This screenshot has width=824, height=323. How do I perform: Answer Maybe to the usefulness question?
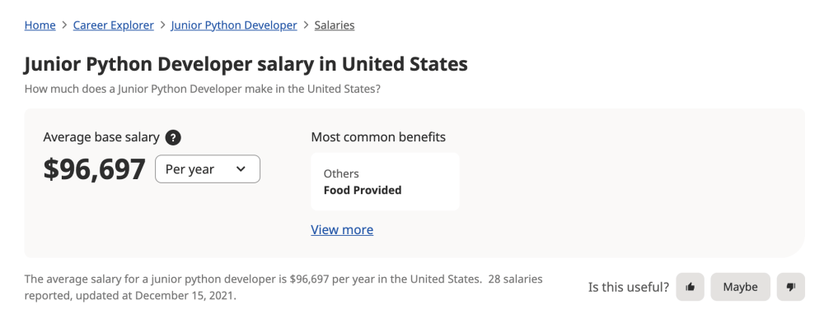(x=741, y=287)
